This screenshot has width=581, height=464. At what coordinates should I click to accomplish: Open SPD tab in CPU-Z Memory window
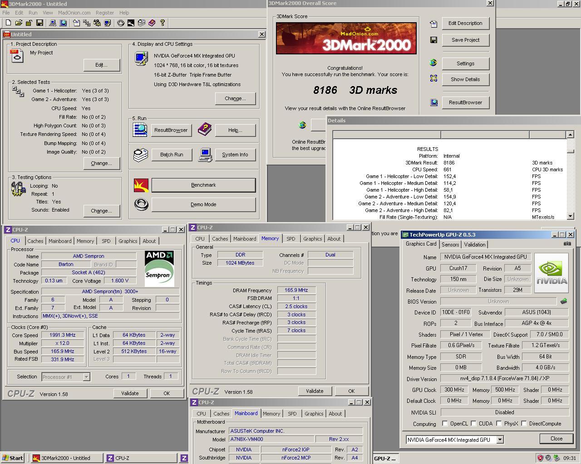[291, 239]
